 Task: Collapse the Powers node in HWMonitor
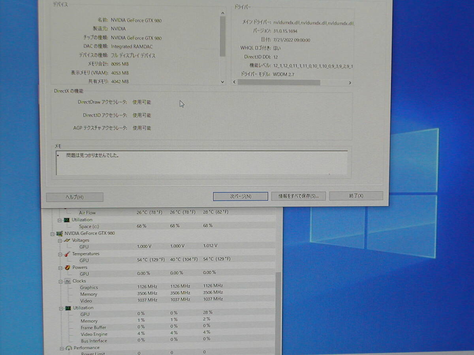pos(60,267)
